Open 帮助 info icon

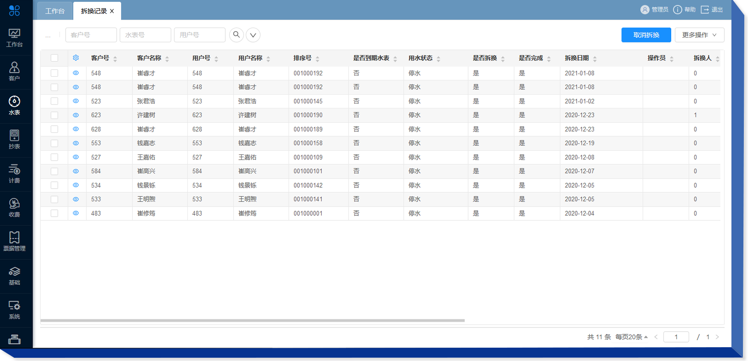(x=678, y=10)
